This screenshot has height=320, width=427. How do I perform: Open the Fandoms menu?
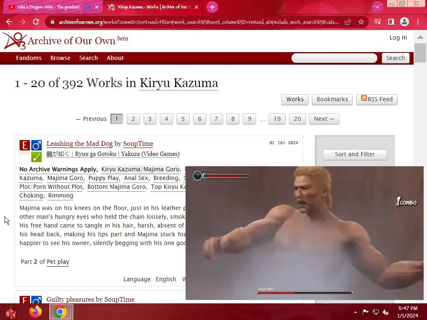[x=29, y=58]
